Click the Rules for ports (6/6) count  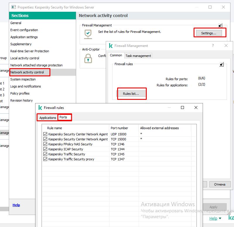pyautogui.click(x=201, y=78)
